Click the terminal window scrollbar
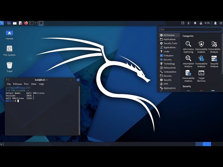This screenshot has width=223, height=167. coord(79,111)
